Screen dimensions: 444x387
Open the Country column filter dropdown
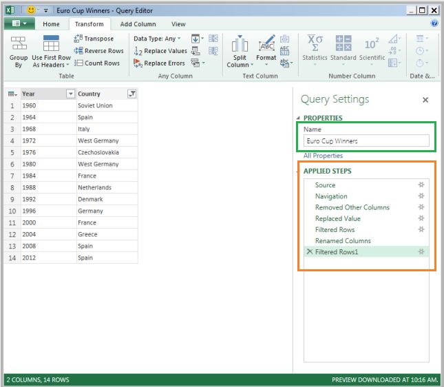[x=132, y=94]
